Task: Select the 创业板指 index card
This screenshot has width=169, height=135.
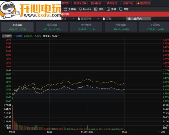Action: 120,27
